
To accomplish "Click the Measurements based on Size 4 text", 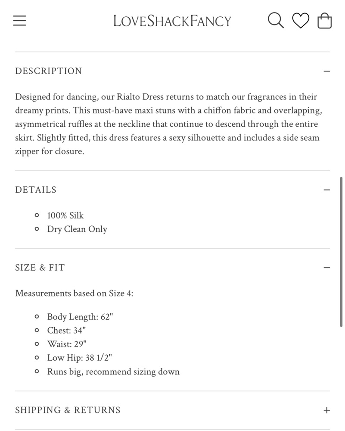I will tap(74, 293).
